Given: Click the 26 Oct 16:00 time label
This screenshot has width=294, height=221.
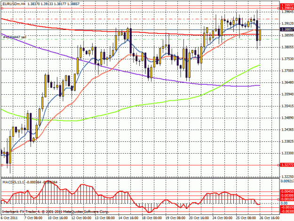Looking at the screenshot, I should coord(270,218).
